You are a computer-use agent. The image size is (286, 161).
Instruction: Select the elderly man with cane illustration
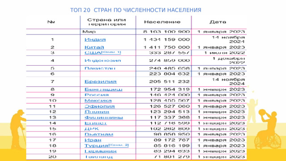pos(18,129)
